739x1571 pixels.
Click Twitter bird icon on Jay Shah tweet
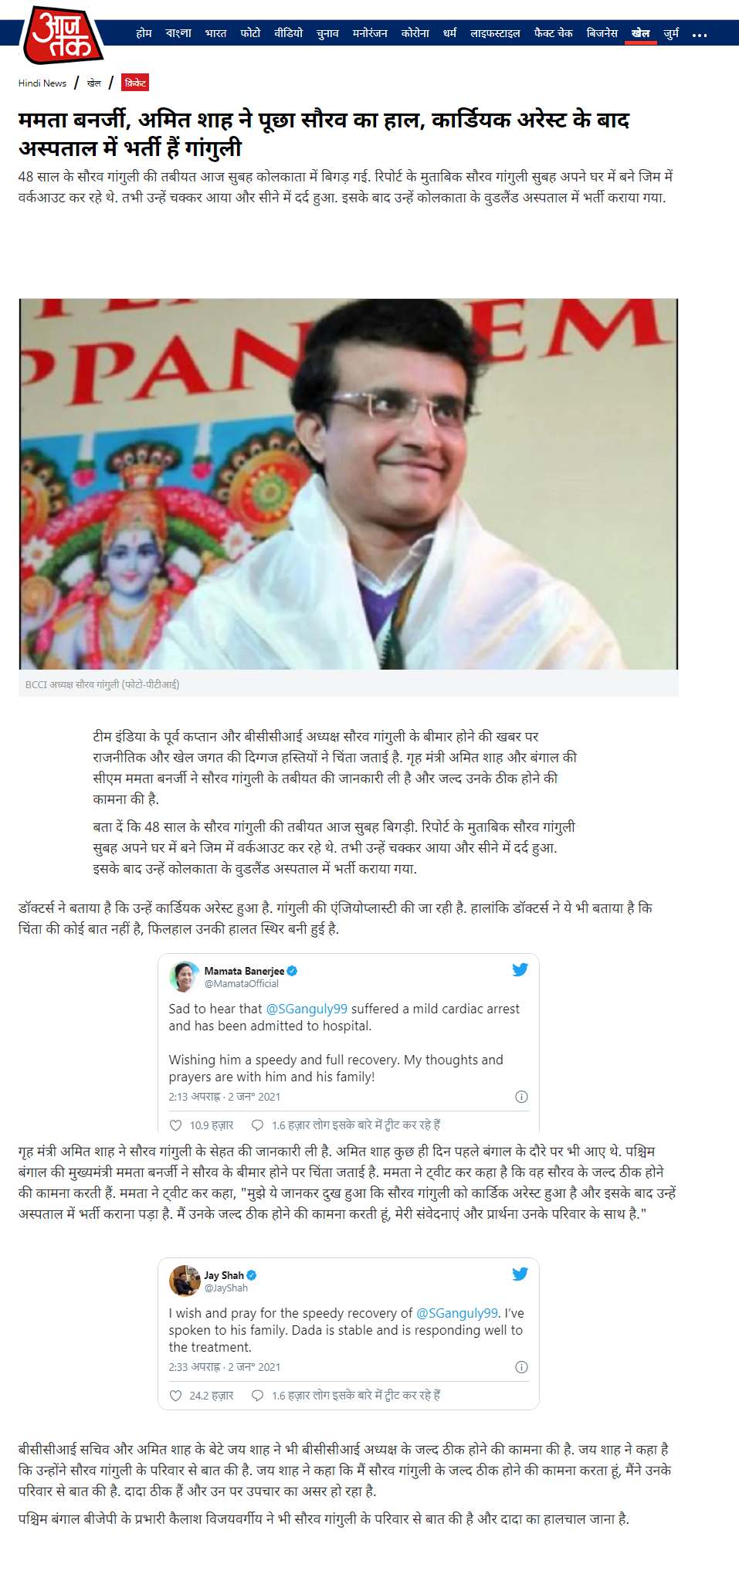click(520, 1274)
